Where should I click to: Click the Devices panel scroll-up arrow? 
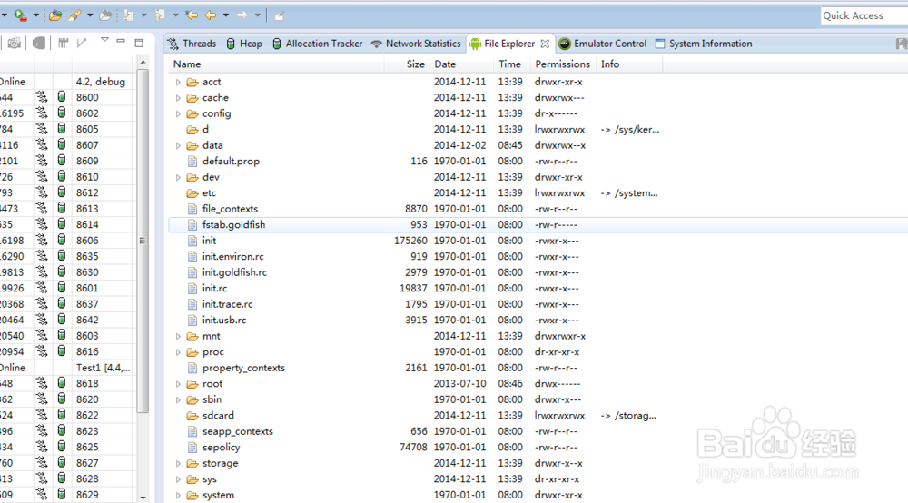[x=143, y=62]
